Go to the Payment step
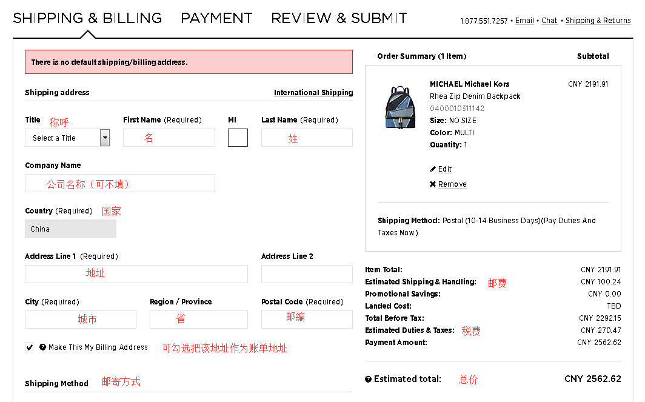Screen dimensions: 645x402 coord(216,18)
